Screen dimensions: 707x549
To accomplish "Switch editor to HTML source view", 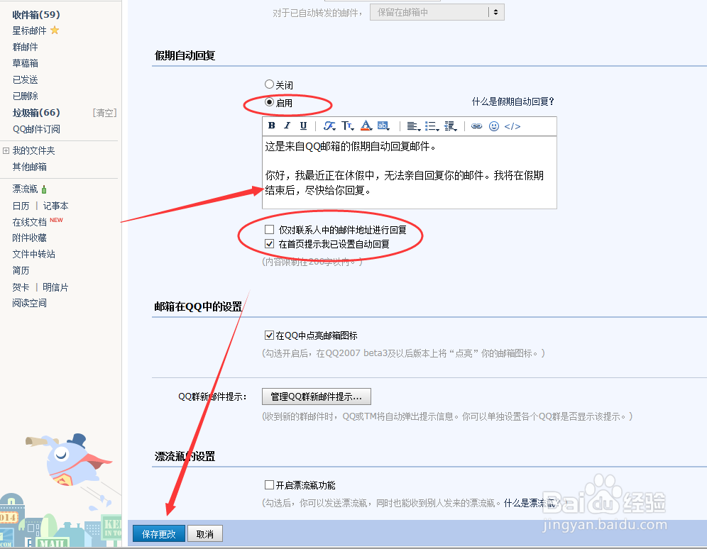I will 513,126.
